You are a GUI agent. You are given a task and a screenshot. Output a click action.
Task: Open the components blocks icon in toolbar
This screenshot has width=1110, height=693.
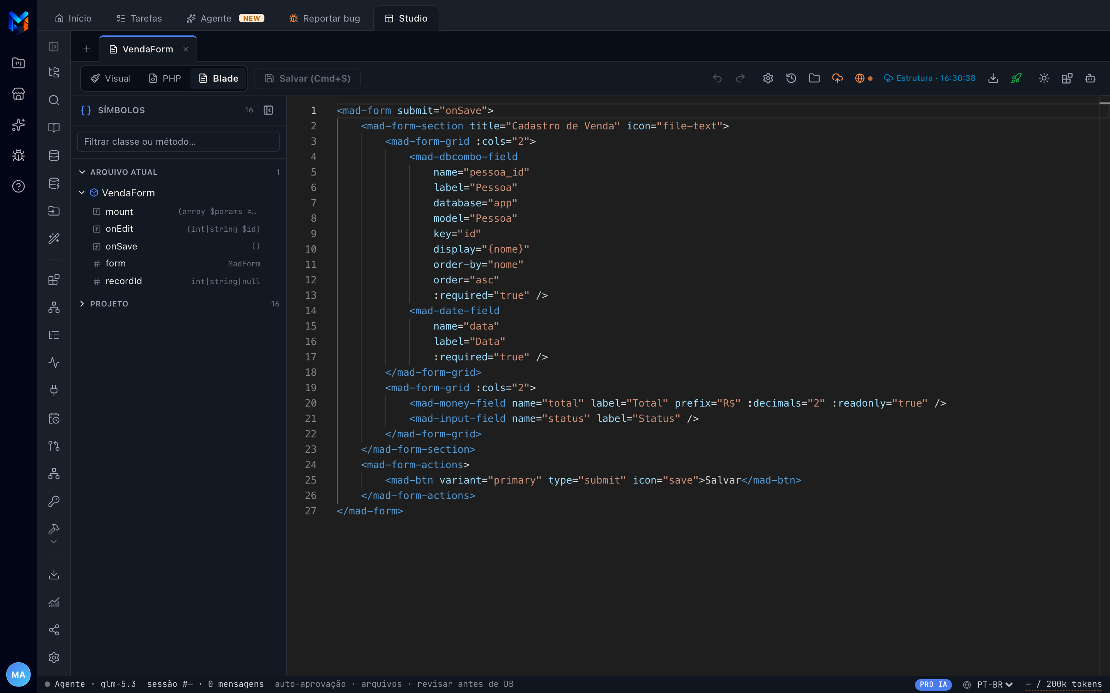(1067, 79)
